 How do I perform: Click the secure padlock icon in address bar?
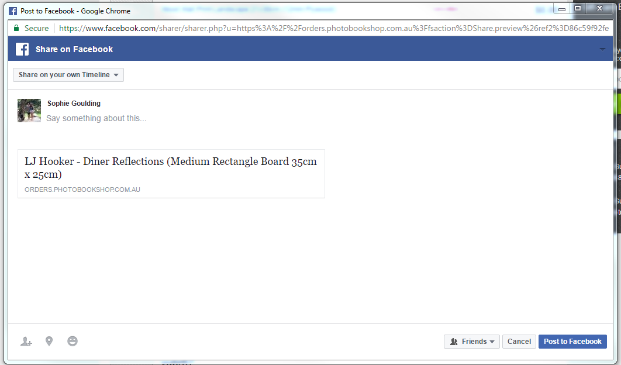(16, 27)
